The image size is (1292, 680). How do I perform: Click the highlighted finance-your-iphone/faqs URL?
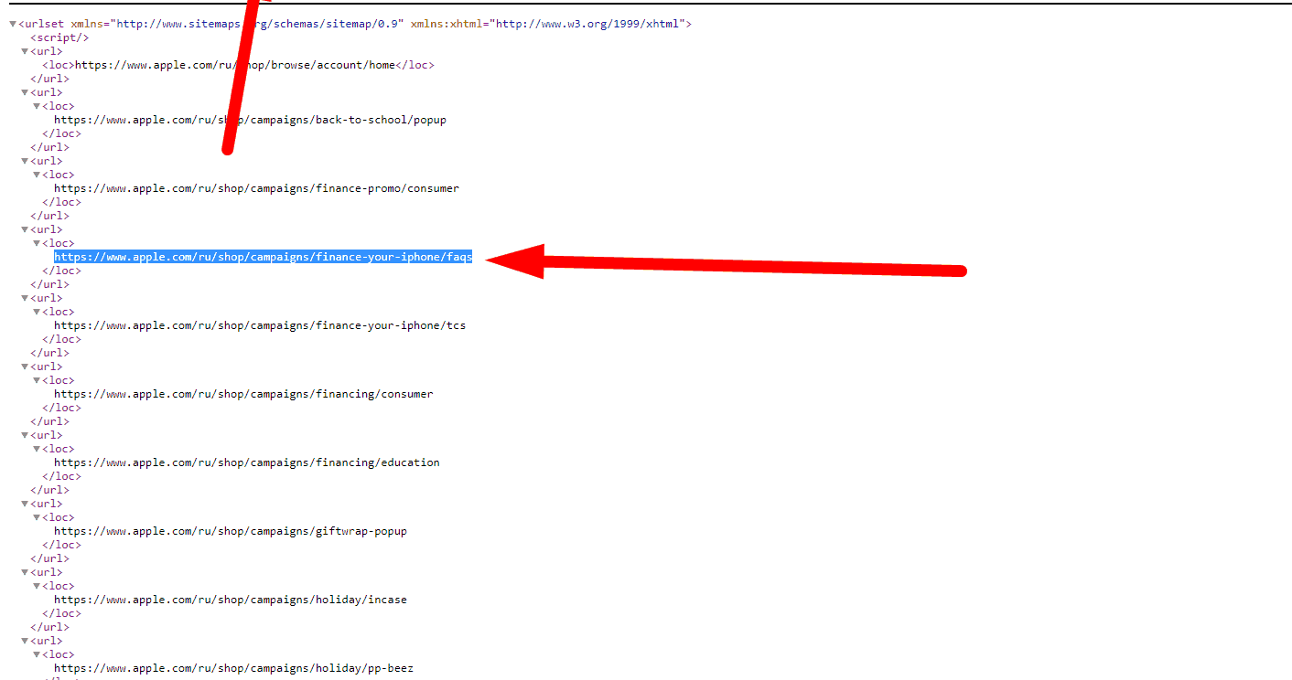click(264, 257)
